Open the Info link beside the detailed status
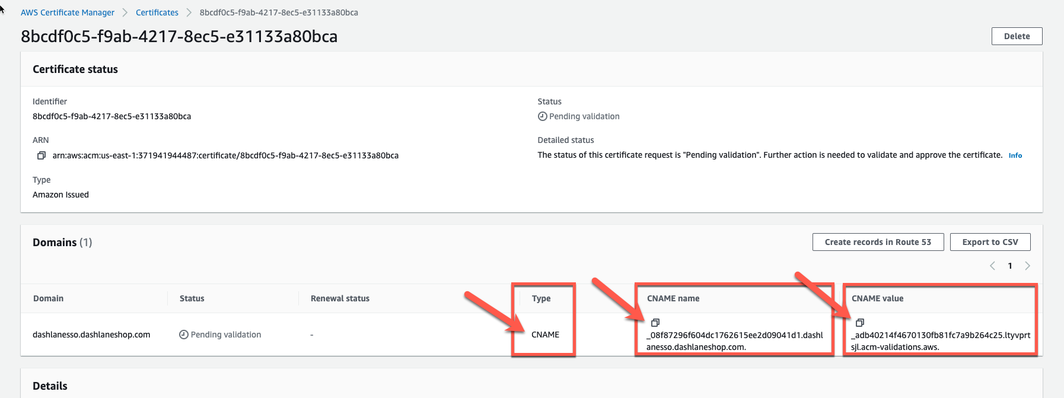 coord(1015,155)
